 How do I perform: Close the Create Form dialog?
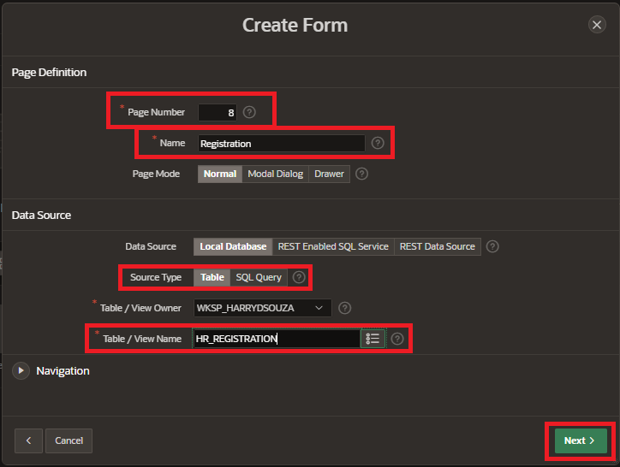tap(597, 25)
